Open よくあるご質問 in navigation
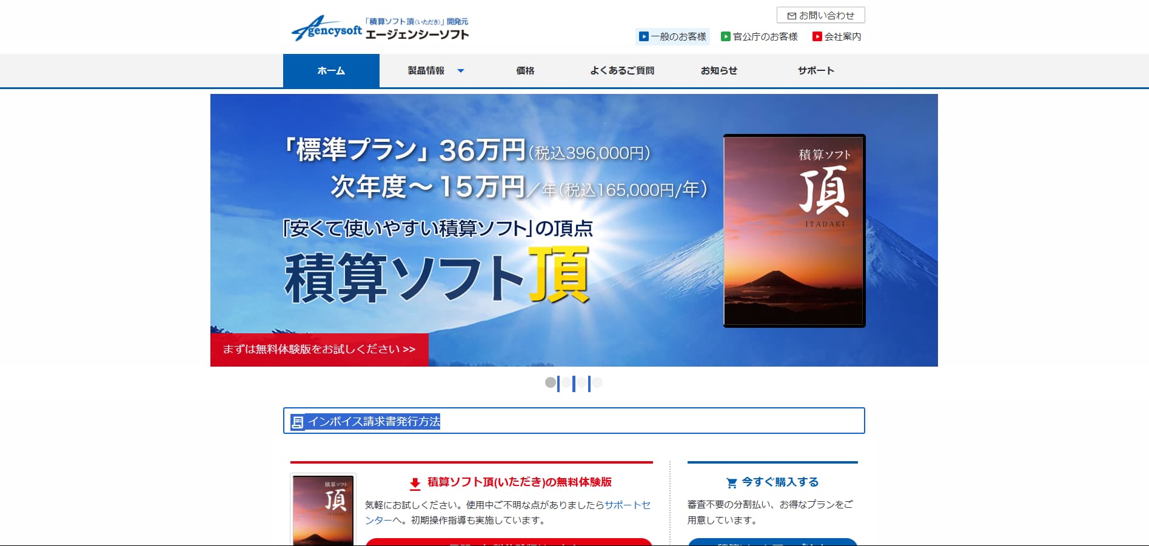Image resolution: width=1149 pixels, height=546 pixels. pyautogui.click(x=622, y=71)
